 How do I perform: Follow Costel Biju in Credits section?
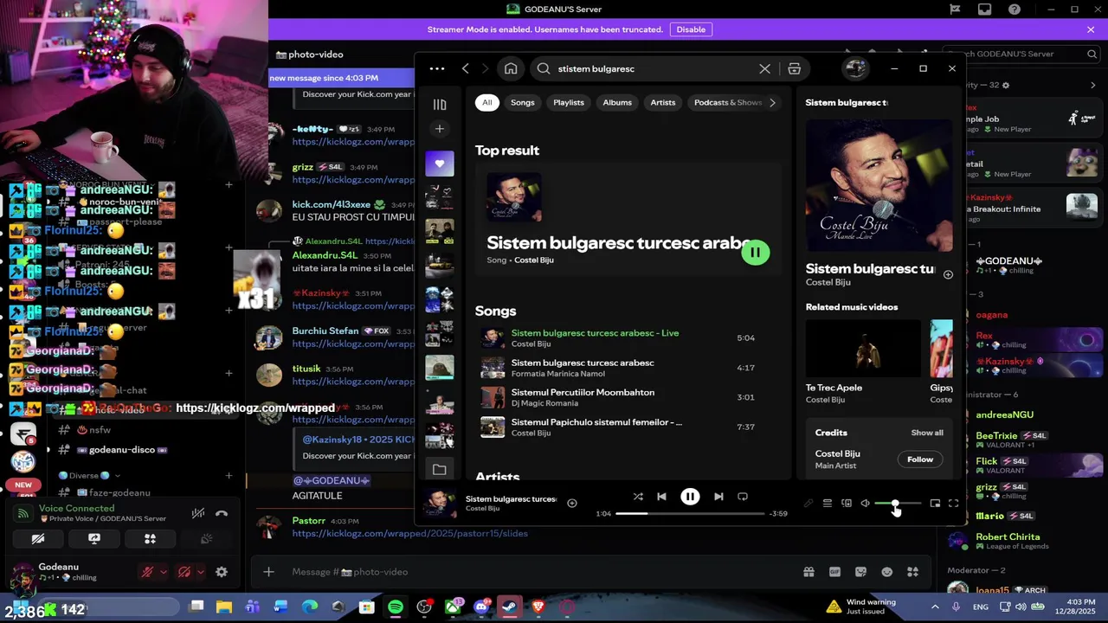(920, 459)
